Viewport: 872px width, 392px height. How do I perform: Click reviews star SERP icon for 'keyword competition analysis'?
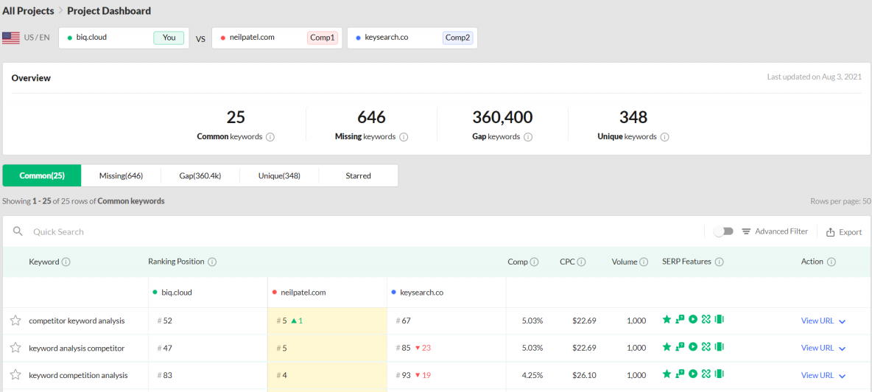pos(667,374)
